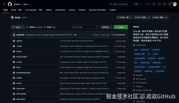179x103 pixels.
Task: Click the resources folder icon
Action: pyautogui.click(x=14, y=88)
